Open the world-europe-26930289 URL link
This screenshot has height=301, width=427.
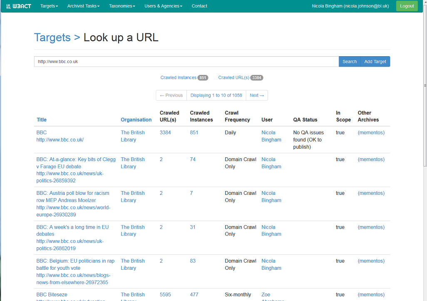[x=73, y=211]
